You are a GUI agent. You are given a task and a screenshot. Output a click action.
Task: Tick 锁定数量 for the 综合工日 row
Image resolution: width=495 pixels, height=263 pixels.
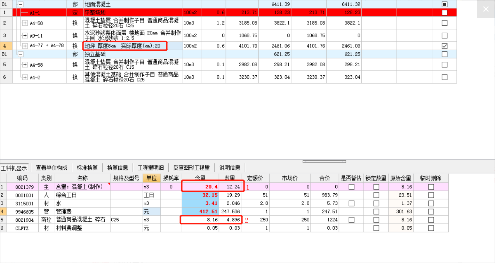coord(376,195)
